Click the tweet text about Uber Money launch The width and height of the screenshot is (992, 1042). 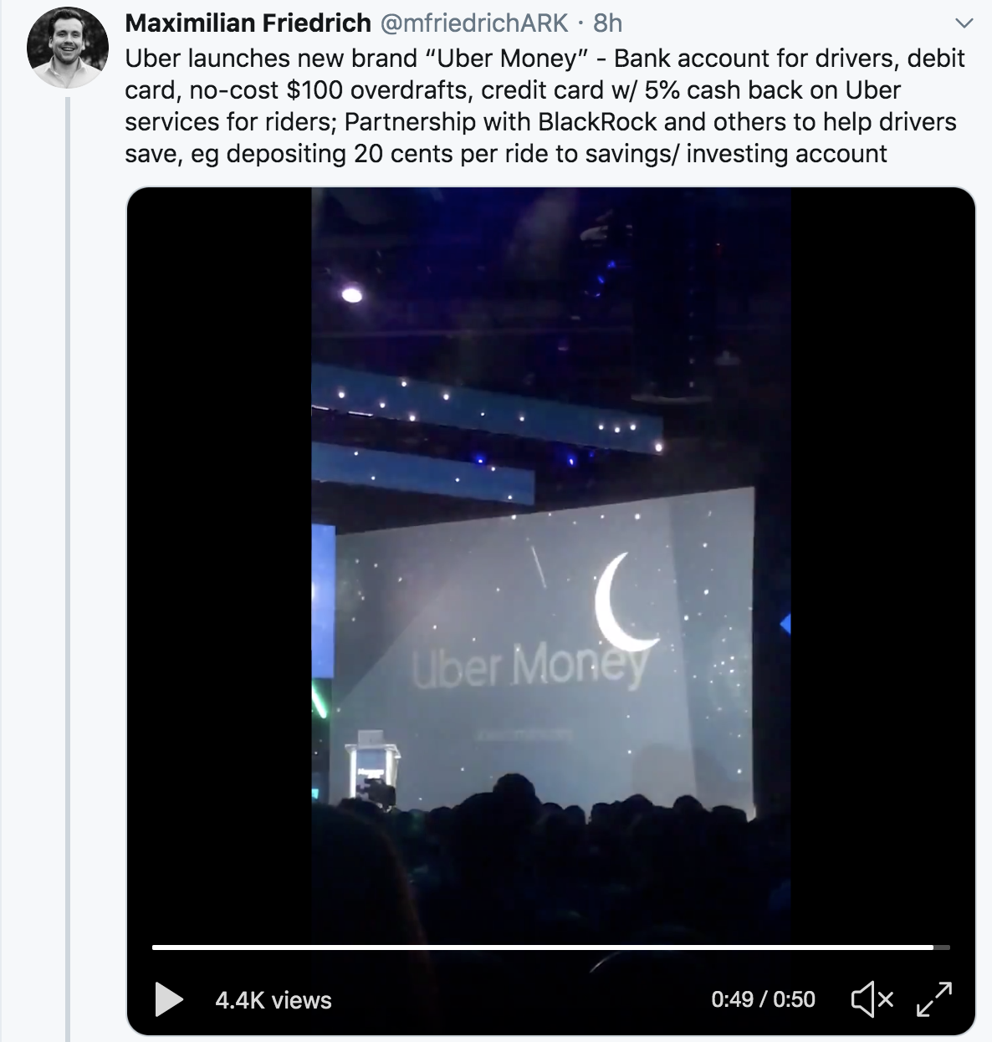click(x=544, y=106)
